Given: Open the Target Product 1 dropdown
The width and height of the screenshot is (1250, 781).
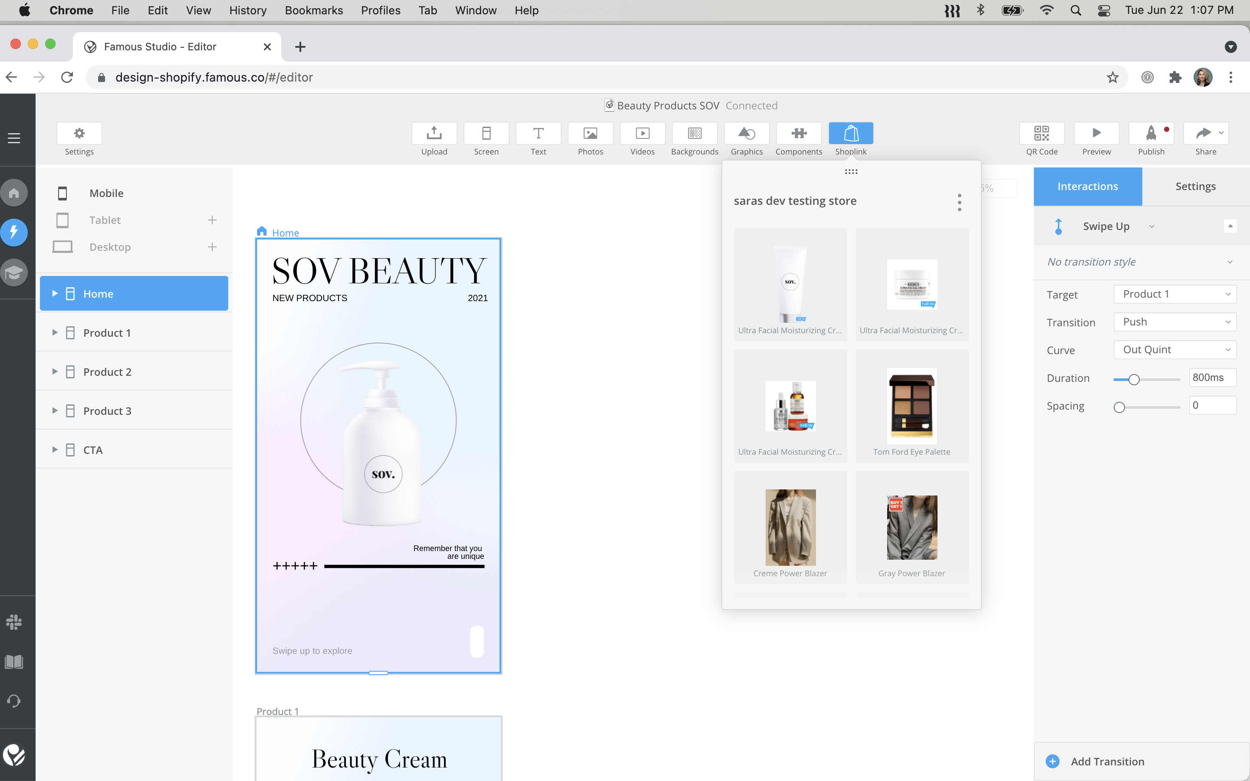Looking at the screenshot, I should tap(1174, 294).
